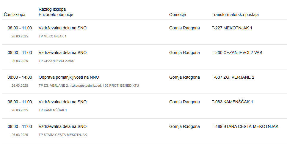Click TP CEZANJEVCI 2-VAS affected area text

57,61
